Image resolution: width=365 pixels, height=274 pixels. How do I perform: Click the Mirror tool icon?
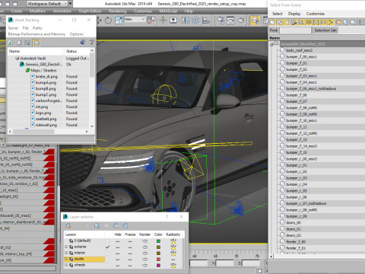point(186,21)
